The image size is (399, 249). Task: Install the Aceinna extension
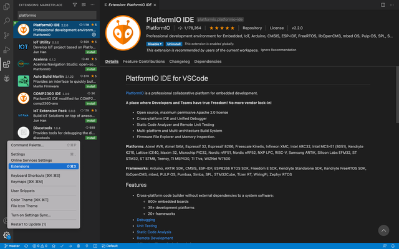point(91,69)
